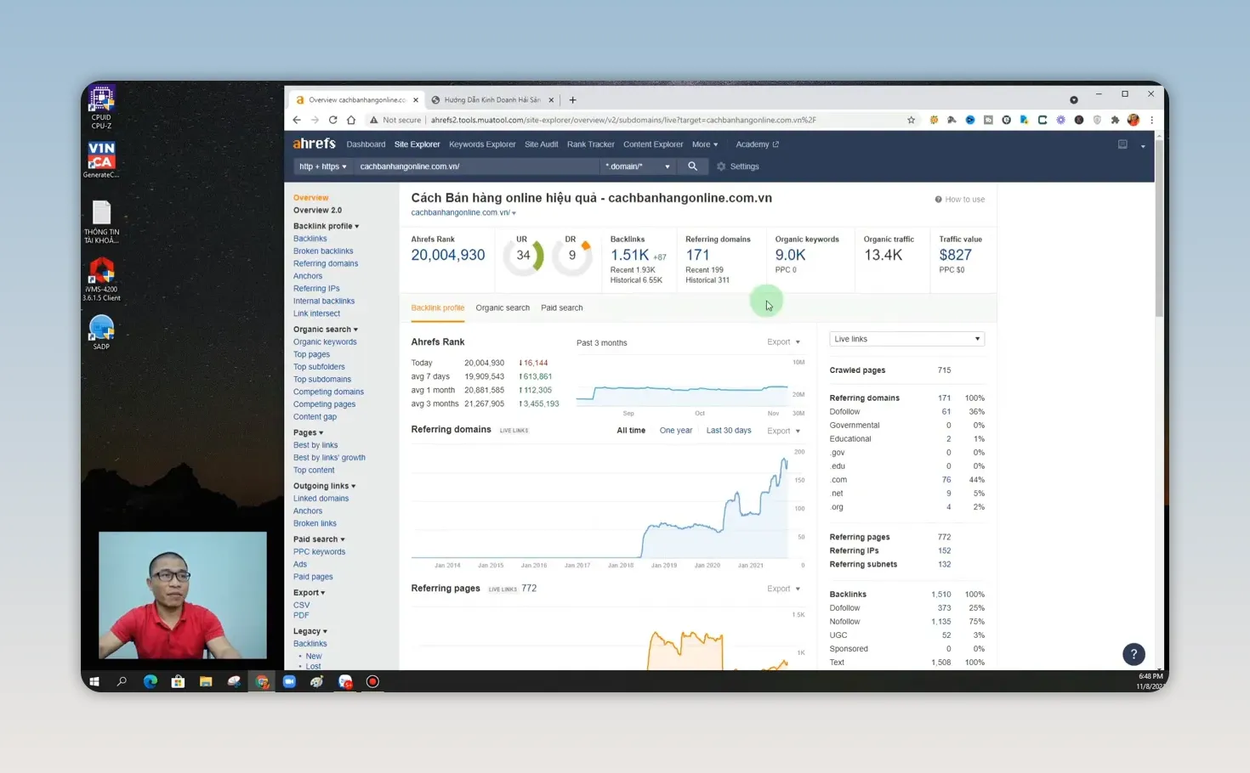Open Zoom from the taskbar
The height and width of the screenshot is (773, 1250).
(x=289, y=681)
